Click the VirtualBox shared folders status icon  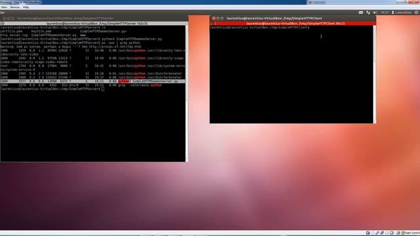(x=387, y=233)
